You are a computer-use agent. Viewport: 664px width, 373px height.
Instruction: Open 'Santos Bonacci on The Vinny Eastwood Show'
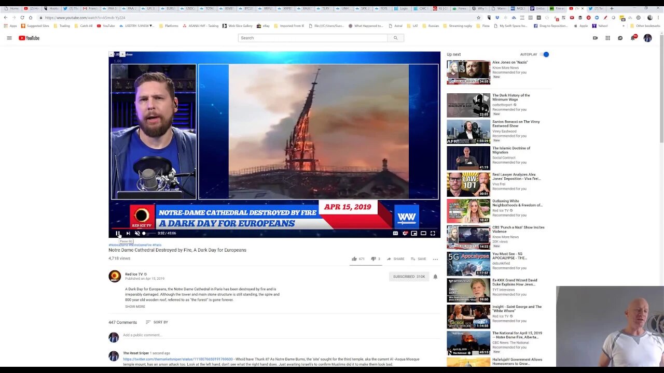point(516,124)
